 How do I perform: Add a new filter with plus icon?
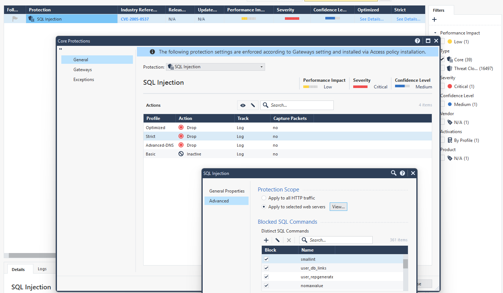tap(434, 19)
